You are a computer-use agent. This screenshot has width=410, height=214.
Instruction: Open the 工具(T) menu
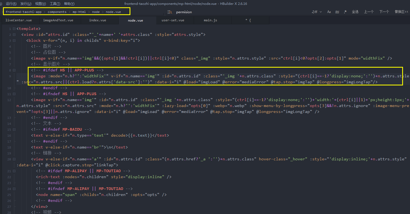tap(55, 4)
